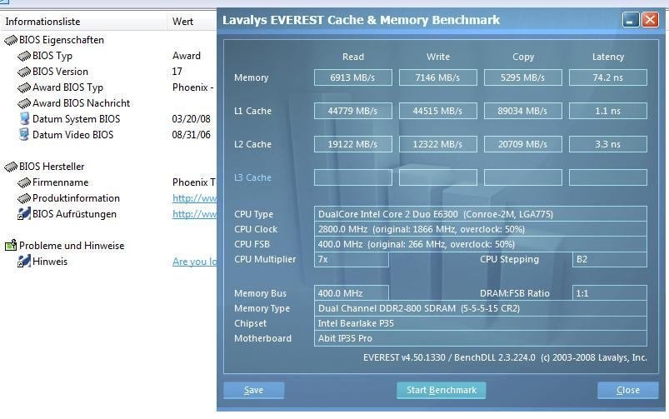Screen dimensions: 669x419
Task: Close the EVEREST benchmark window via X
Action: [x=650, y=20]
